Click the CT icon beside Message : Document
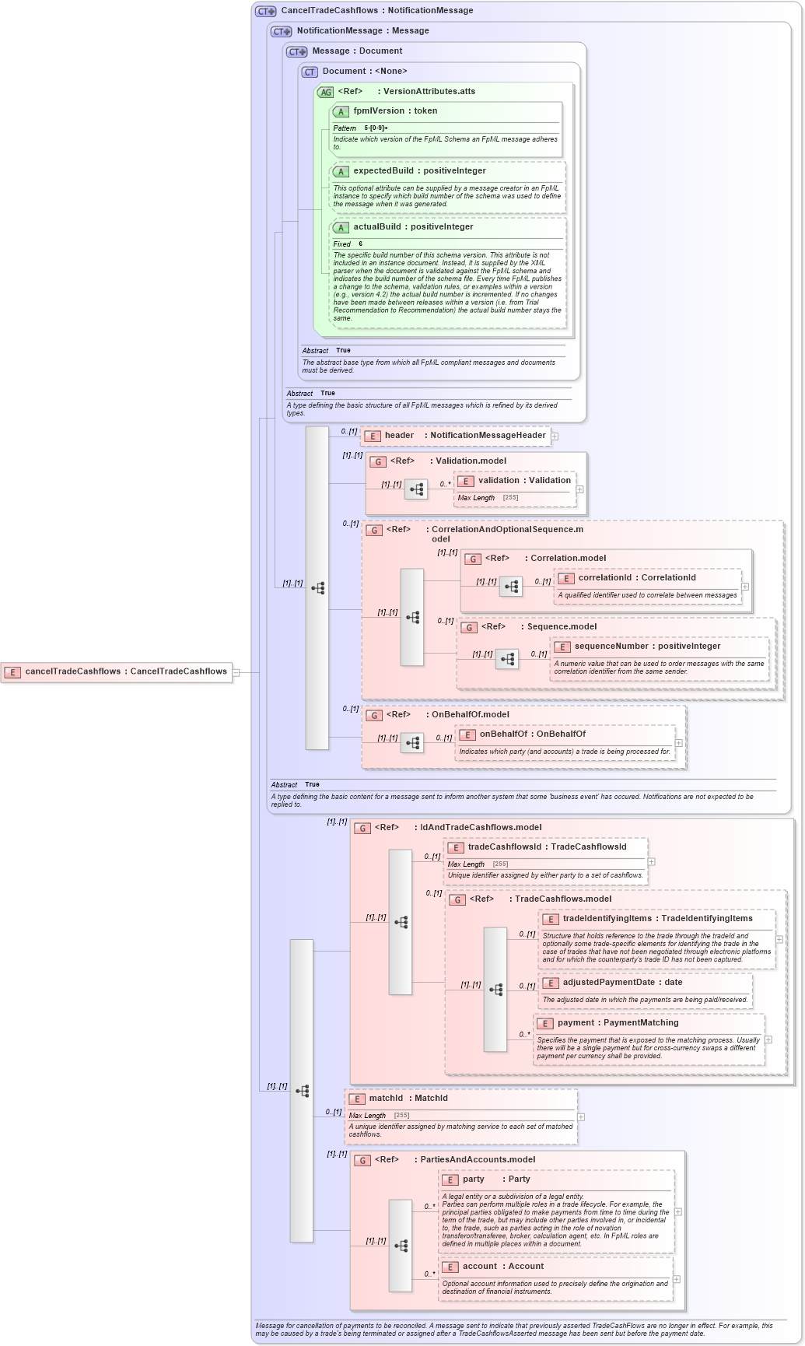Viewport: 805px width, 1346px height. pyautogui.click(x=297, y=51)
